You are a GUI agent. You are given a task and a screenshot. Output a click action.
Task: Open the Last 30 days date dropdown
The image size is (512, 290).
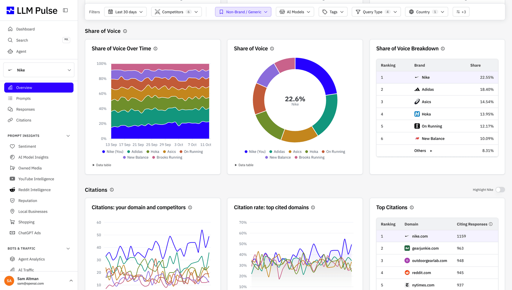click(126, 12)
